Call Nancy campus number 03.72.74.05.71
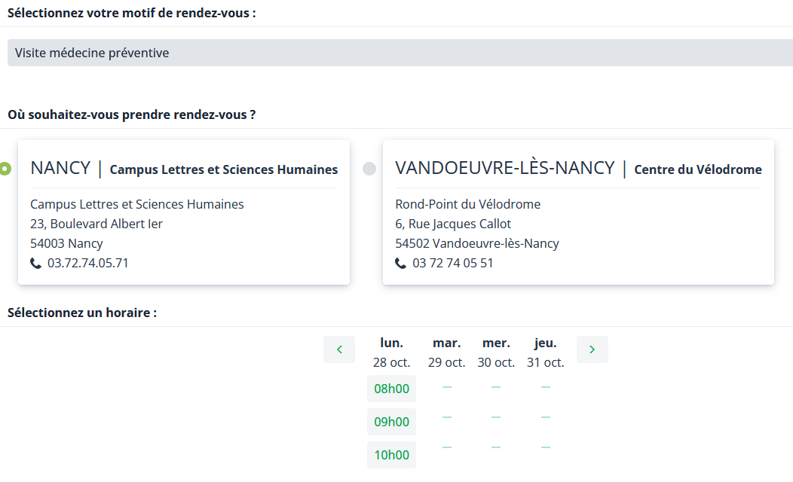This screenshot has height=482, width=793. (x=88, y=264)
